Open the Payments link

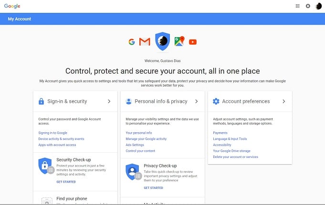point(220,133)
